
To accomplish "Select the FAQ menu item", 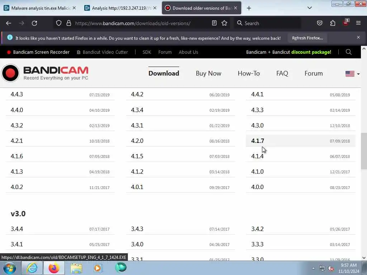I will point(282,73).
